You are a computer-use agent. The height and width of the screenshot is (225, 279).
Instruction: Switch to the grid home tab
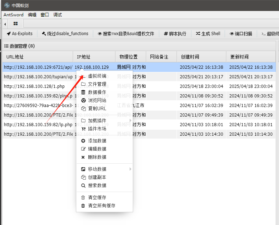coord(16,24)
